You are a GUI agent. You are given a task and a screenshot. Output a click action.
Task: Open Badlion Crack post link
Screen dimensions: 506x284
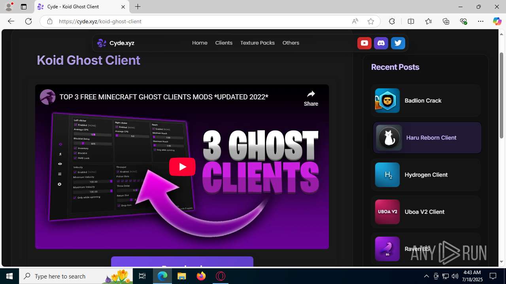coord(426,101)
